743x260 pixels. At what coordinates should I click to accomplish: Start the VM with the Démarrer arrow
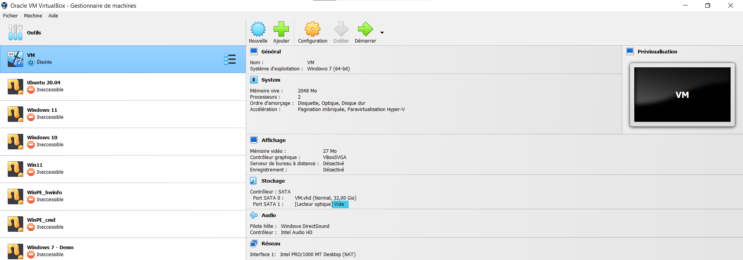(365, 29)
